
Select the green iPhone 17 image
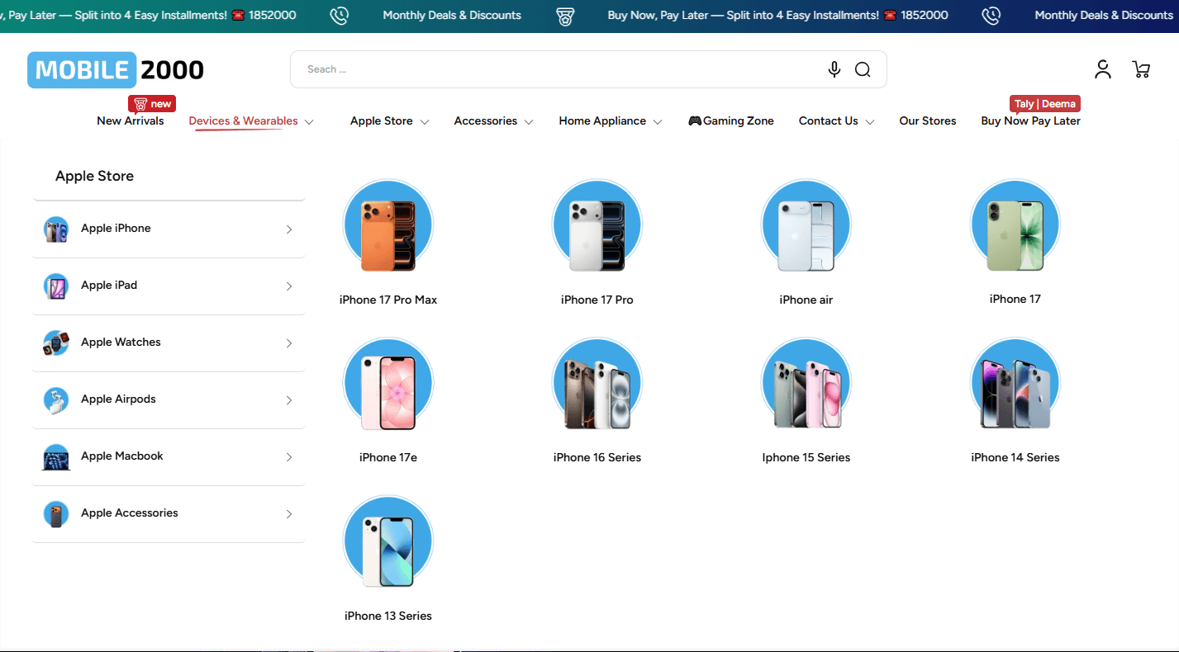click(x=1015, y=225)
